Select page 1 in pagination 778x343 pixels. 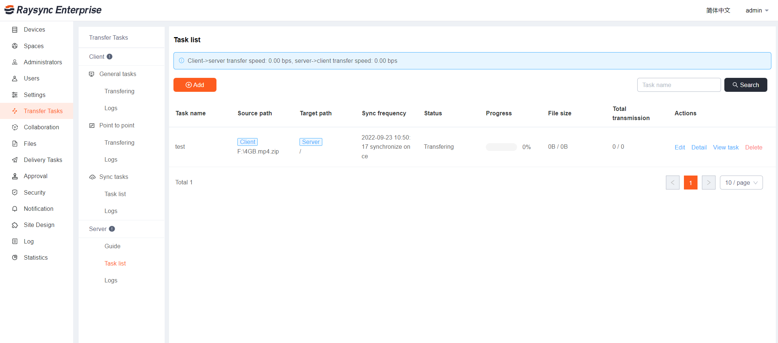[691, 183]
